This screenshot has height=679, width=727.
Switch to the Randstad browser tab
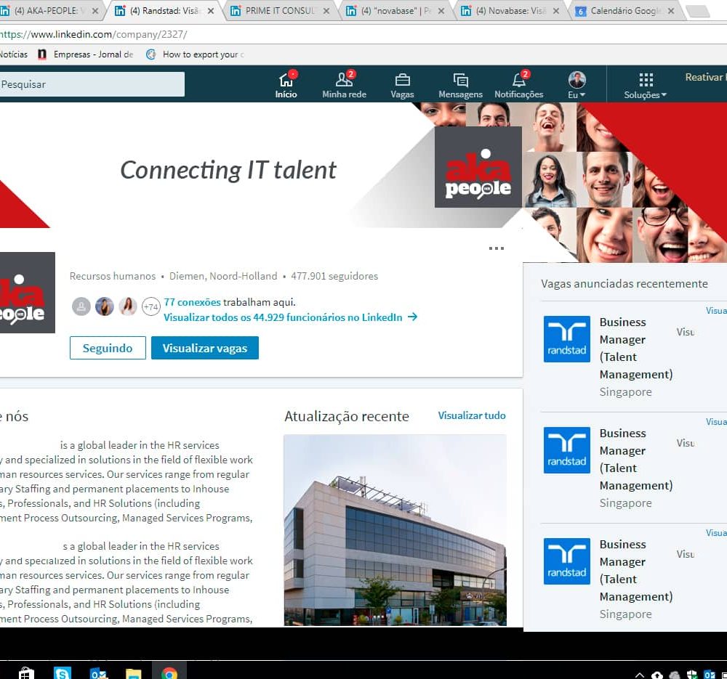(164, 11)
